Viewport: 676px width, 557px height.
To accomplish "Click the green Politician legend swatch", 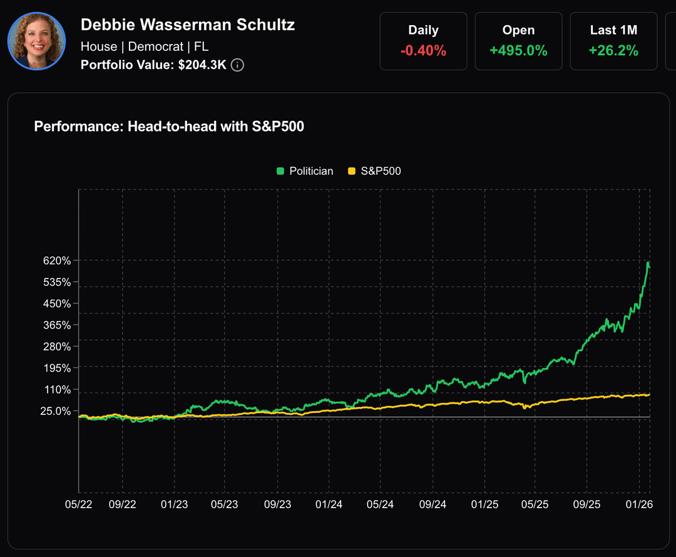I will 280,171.
